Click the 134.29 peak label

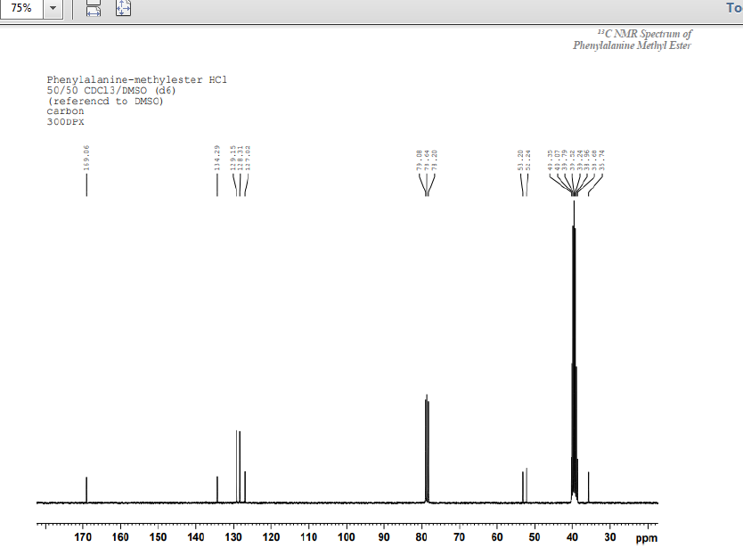click(x=217, y=158)
